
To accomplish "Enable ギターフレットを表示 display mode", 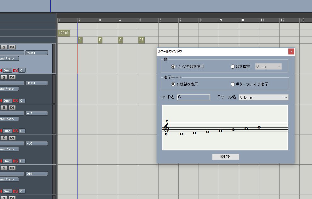I will tap(233, 84).
